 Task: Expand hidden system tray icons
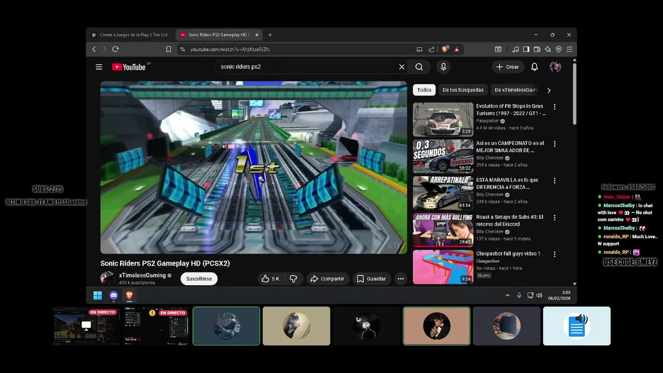click(x=507, y=295)
